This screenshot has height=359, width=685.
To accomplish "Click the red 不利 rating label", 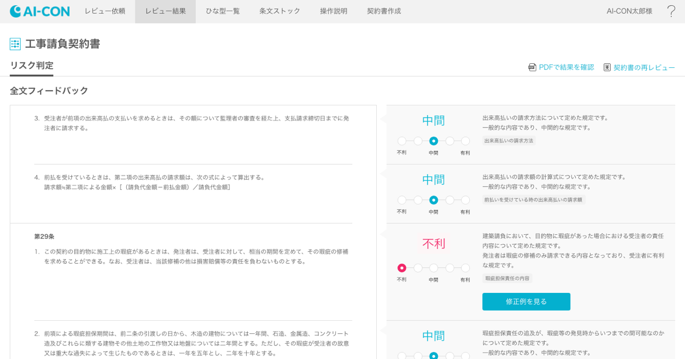I will (434, 243).
